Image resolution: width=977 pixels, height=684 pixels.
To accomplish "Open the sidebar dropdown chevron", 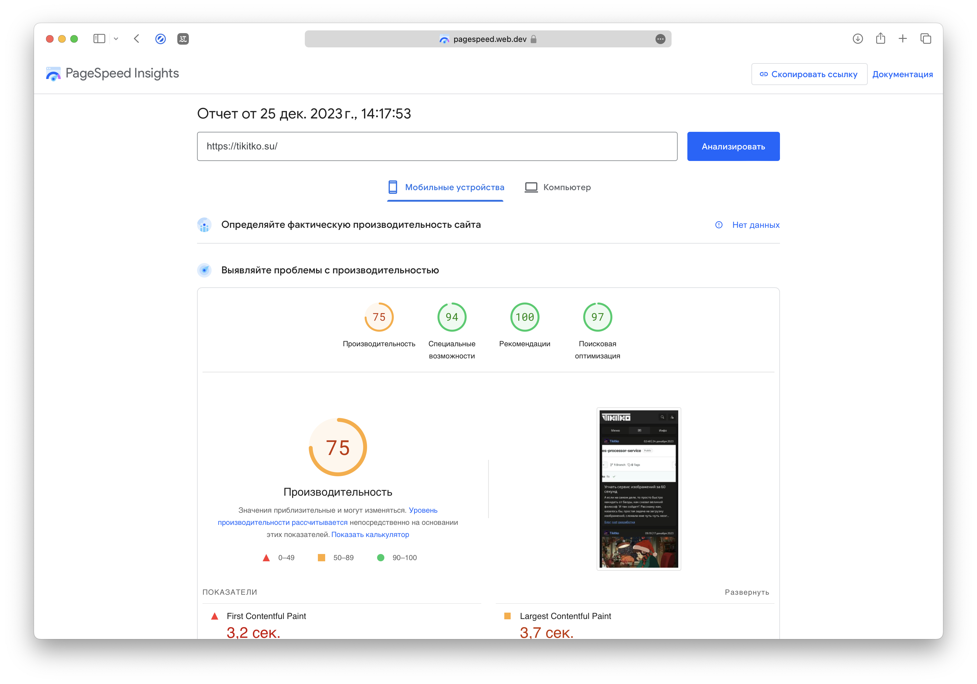I will point(116,39).
